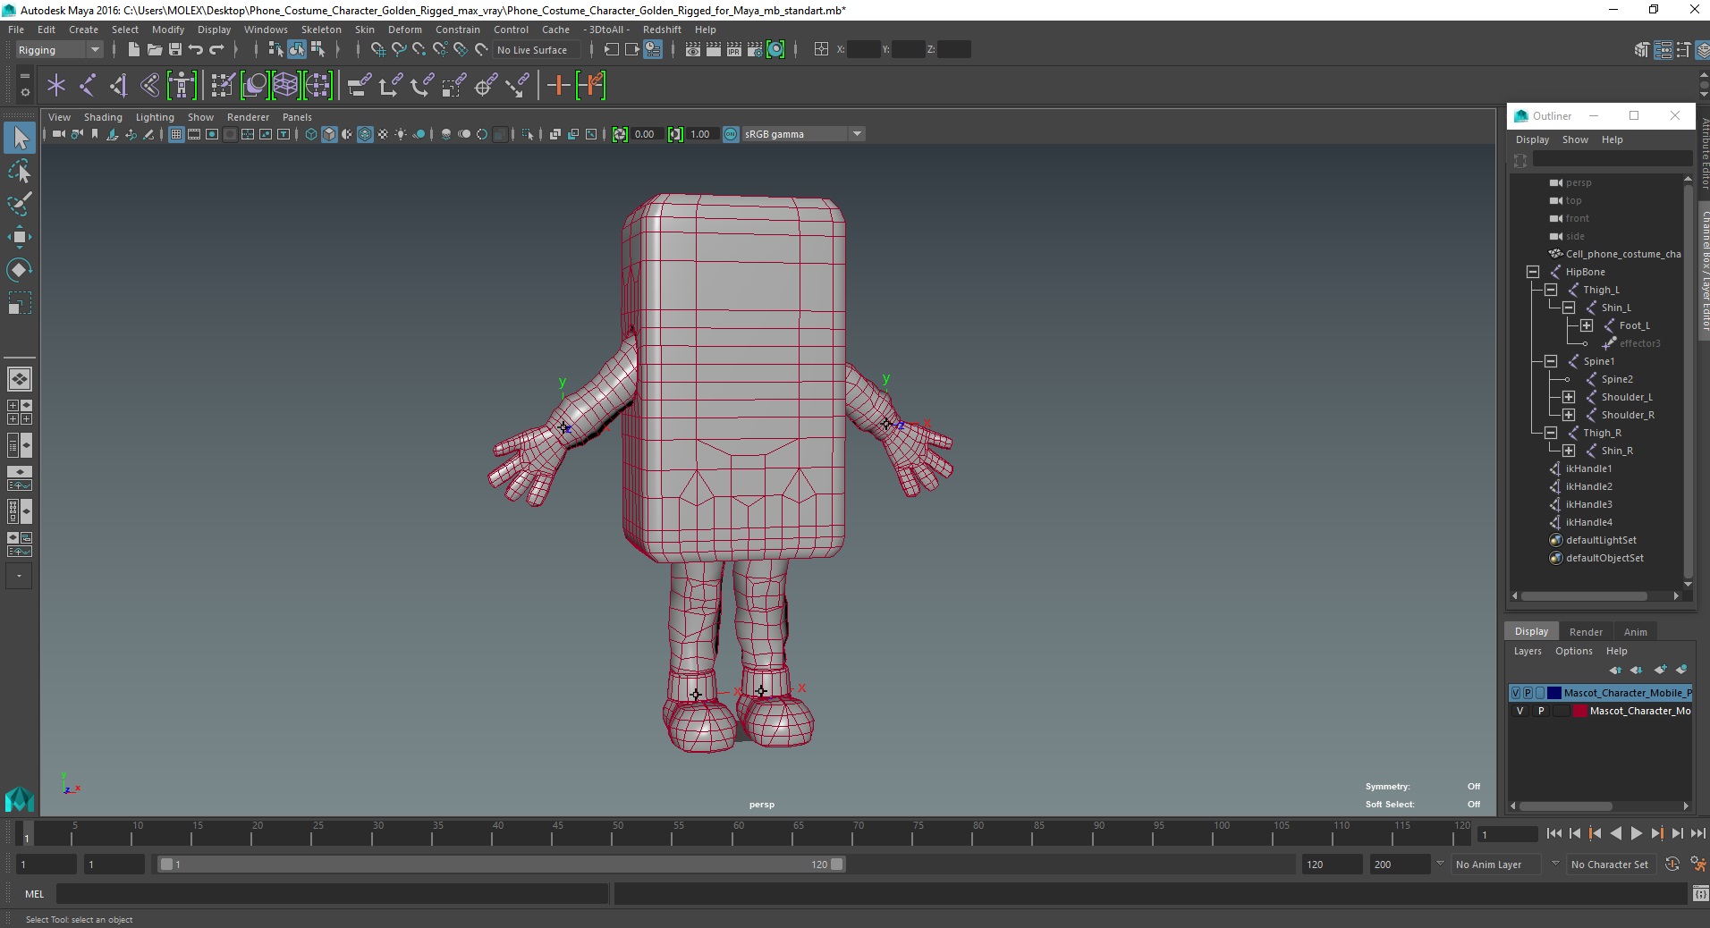This screenshot has width=1710, height=928.
Task: Expand the Shoulder_L node in Outliner
Action: (x=1569, y=397)
